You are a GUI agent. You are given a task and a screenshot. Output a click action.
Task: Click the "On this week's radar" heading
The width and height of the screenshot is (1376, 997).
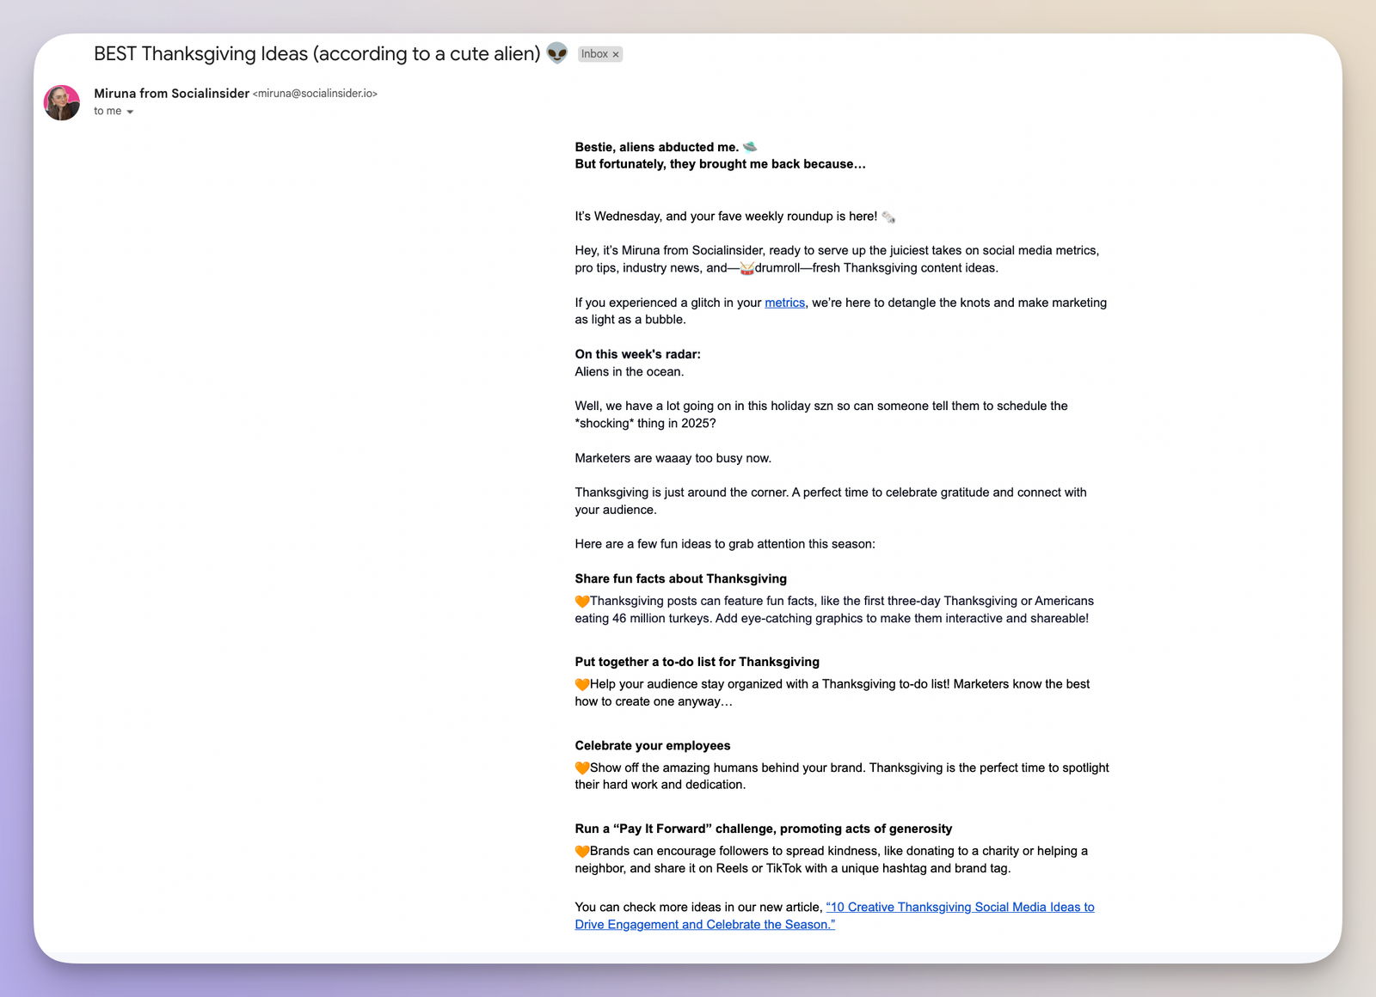coord(637,354)
